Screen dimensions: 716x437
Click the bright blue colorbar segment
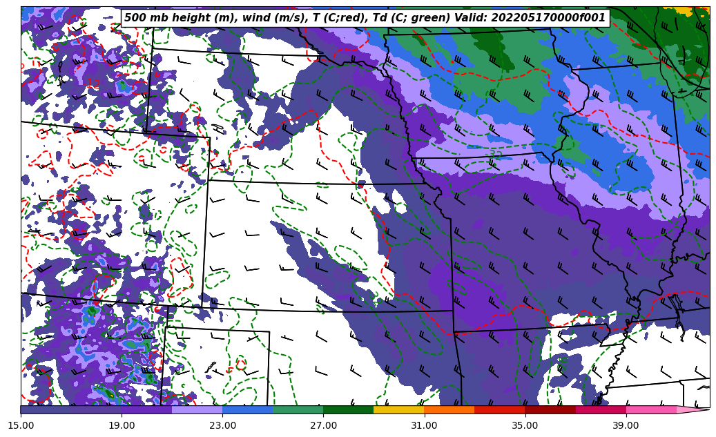pyautogui.click(x=247, y=409)
